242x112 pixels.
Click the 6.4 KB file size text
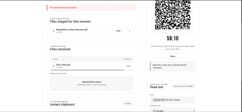(x=59, y=32)
